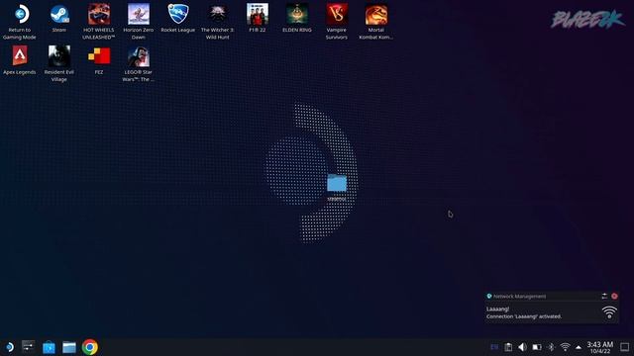Select ELDEN RING desktop shortcut
Viewport: 634px width, 356px height.
(297, 19)
